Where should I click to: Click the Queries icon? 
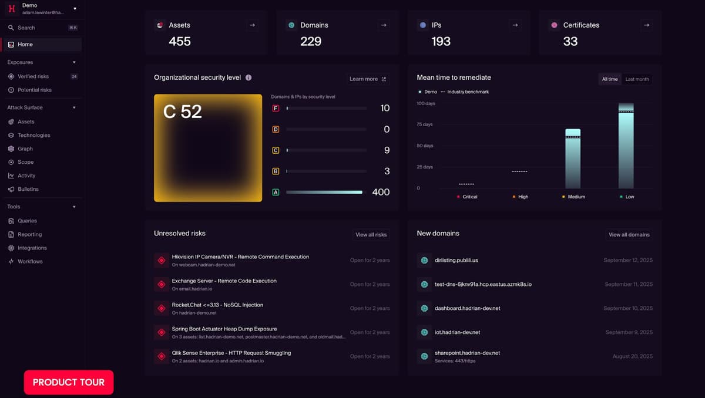11,221
